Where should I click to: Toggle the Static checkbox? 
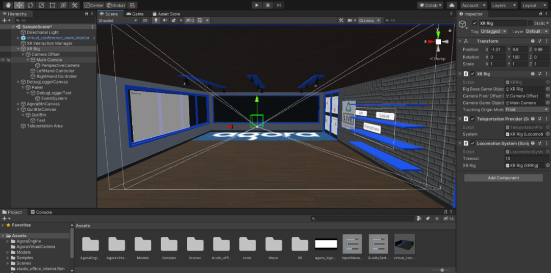point(530,23)
